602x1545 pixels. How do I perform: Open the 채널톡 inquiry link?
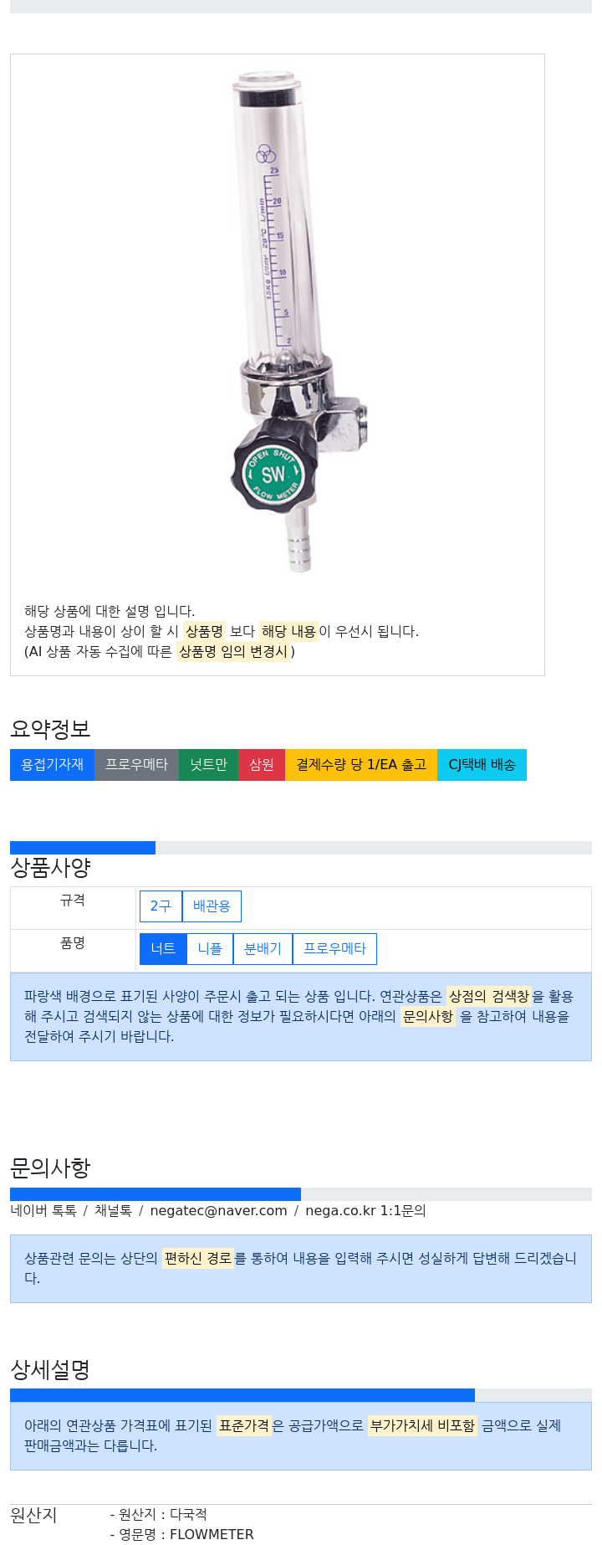tap(113, 1210)
